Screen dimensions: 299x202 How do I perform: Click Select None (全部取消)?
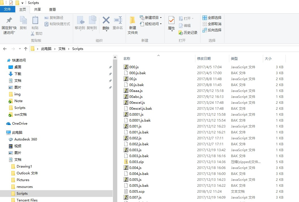coord(212,24)
